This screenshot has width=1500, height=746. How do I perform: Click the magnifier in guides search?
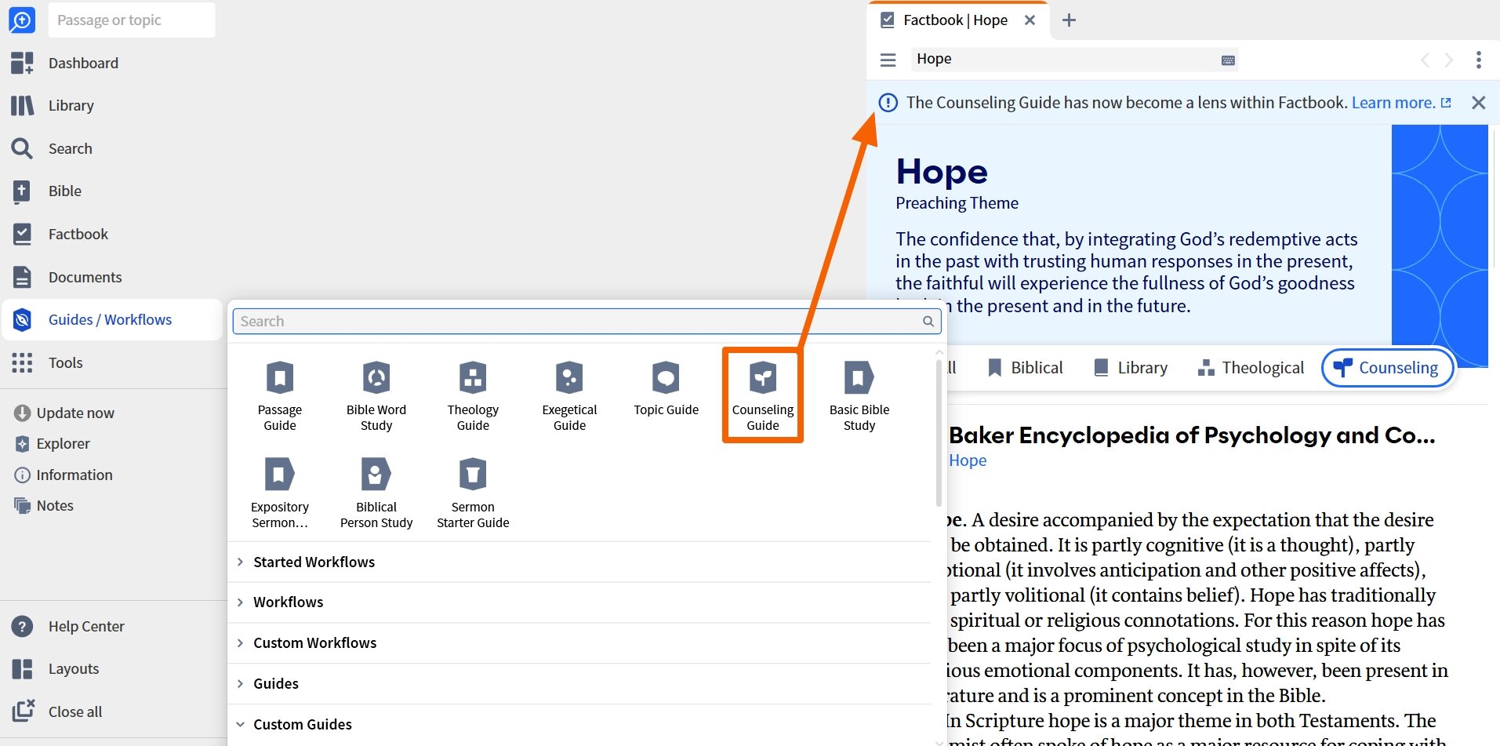(x=928, y=321)
